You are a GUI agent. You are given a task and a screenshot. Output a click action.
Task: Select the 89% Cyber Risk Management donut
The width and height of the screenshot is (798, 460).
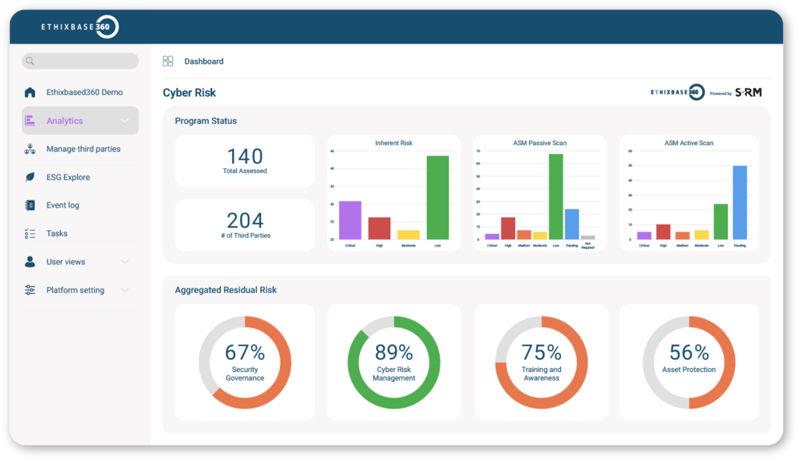394,363
